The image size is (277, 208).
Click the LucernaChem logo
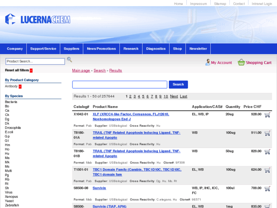pyautogui.click(x=38, y=19)
